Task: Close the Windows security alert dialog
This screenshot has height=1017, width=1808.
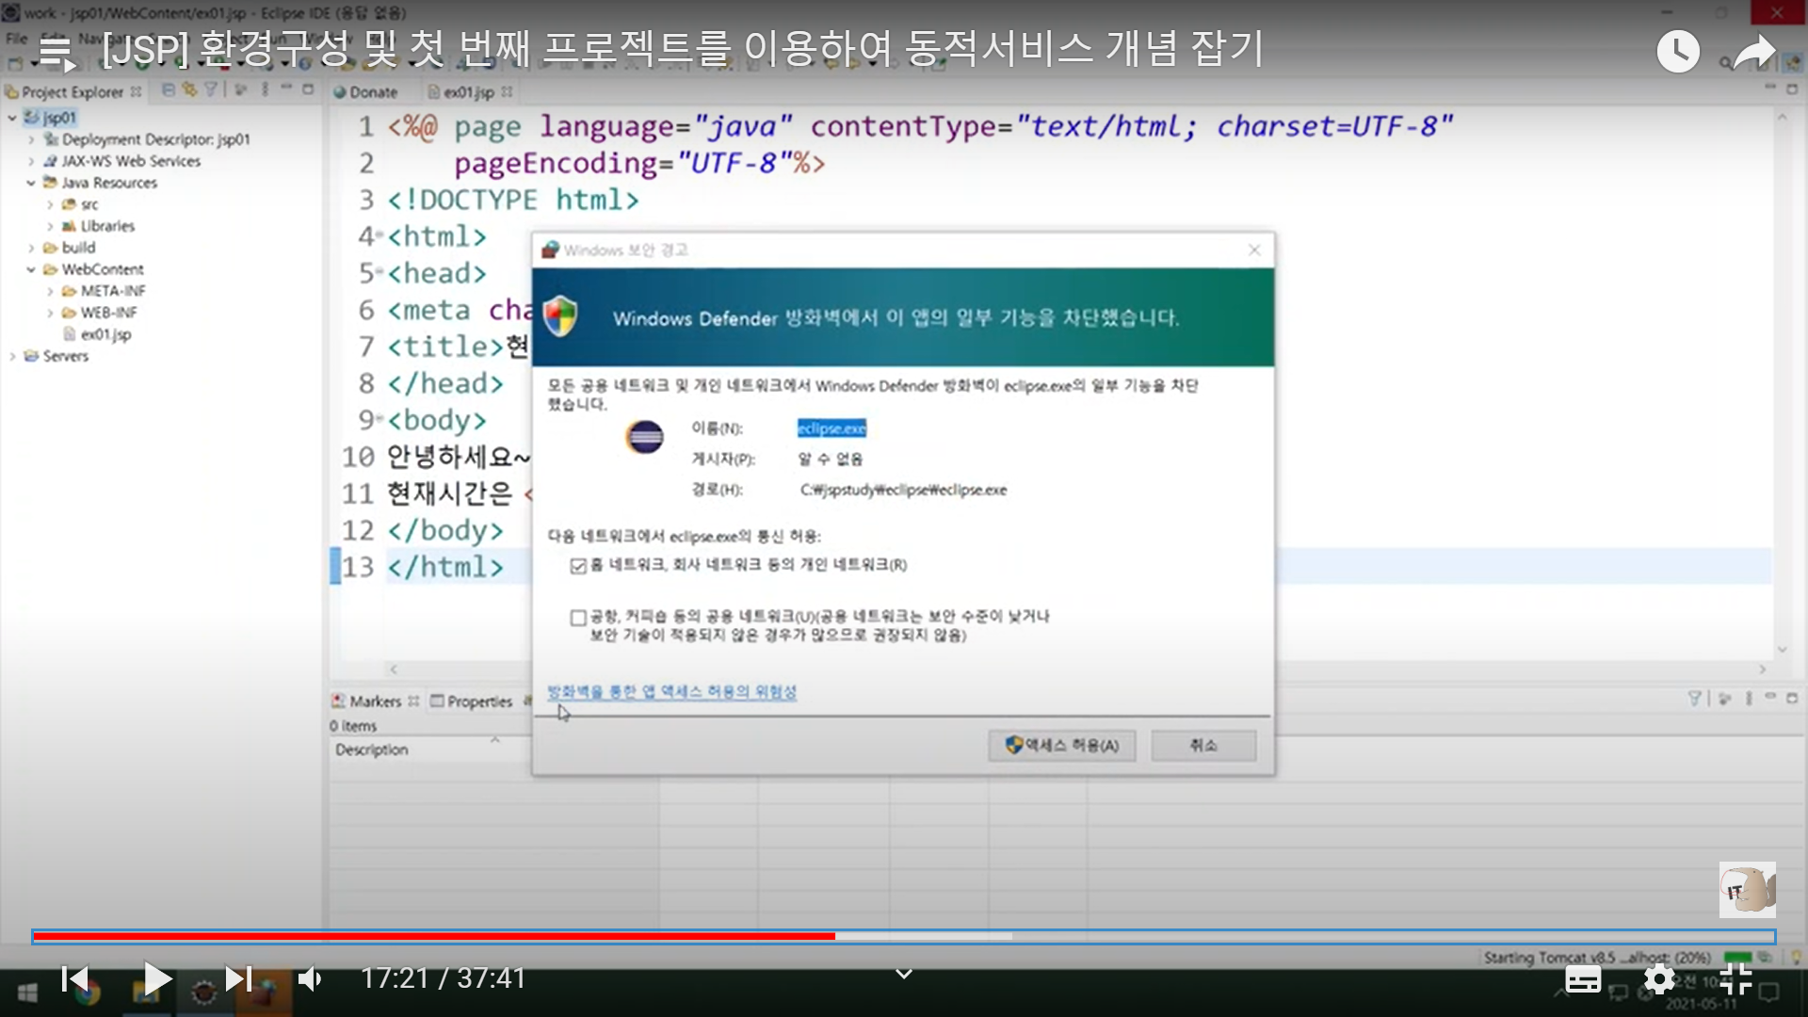Action: point(1254,250)
